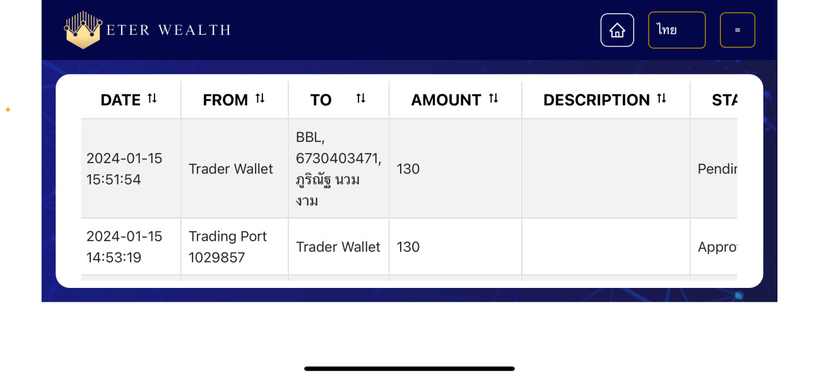
Task: Open the hamburger menu button
Action: point(737,30)
